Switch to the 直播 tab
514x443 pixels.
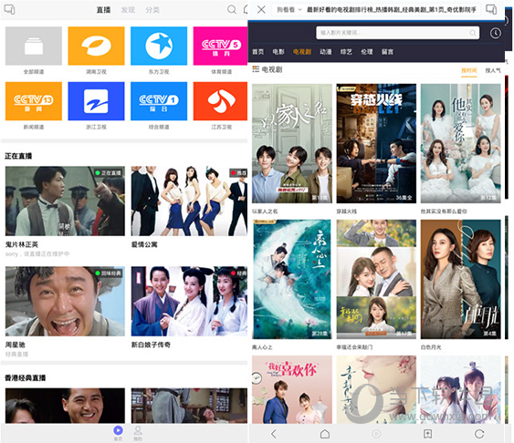click(103, 10)
